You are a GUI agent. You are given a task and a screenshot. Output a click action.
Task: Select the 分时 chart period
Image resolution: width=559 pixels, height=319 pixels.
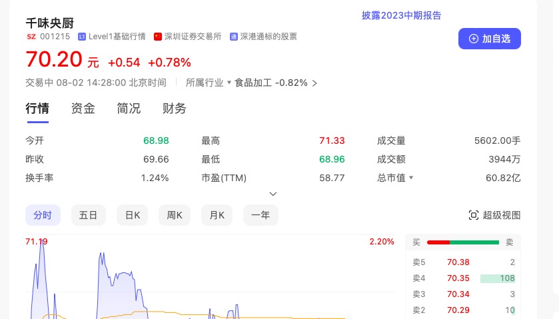coord(43,215)
